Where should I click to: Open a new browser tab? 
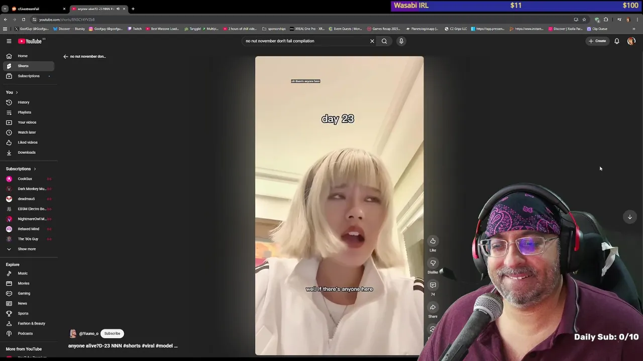coord(133,9)
